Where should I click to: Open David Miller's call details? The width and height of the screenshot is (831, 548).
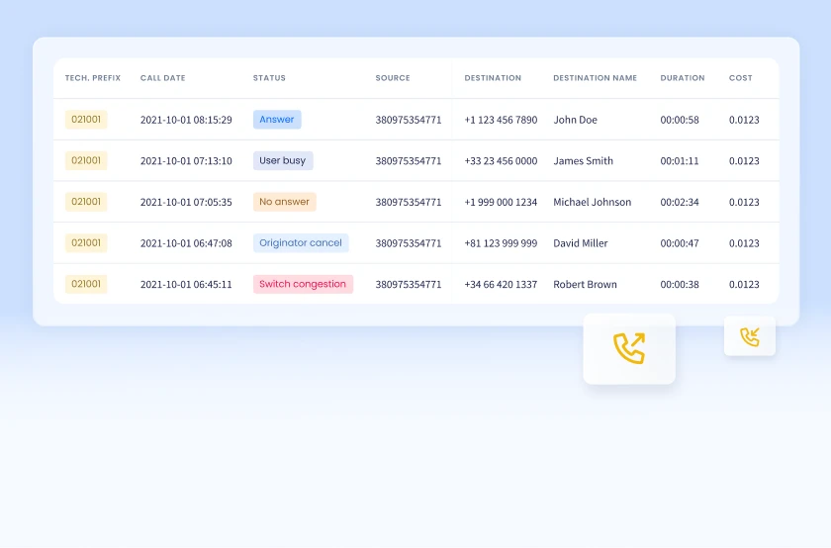coord(581,243)
